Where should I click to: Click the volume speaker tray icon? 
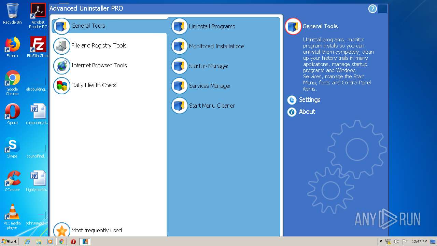pos(396,242)
